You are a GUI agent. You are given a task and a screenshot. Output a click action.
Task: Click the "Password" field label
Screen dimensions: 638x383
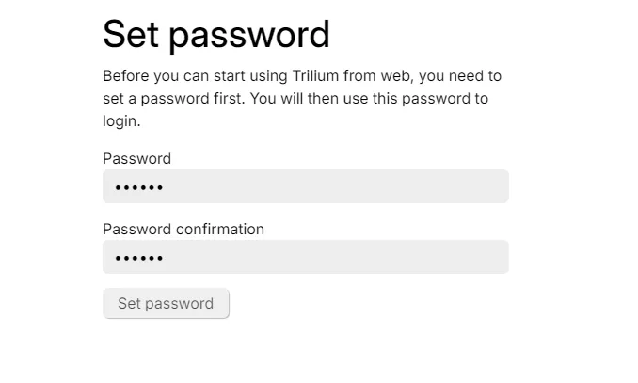click(136, 158)
